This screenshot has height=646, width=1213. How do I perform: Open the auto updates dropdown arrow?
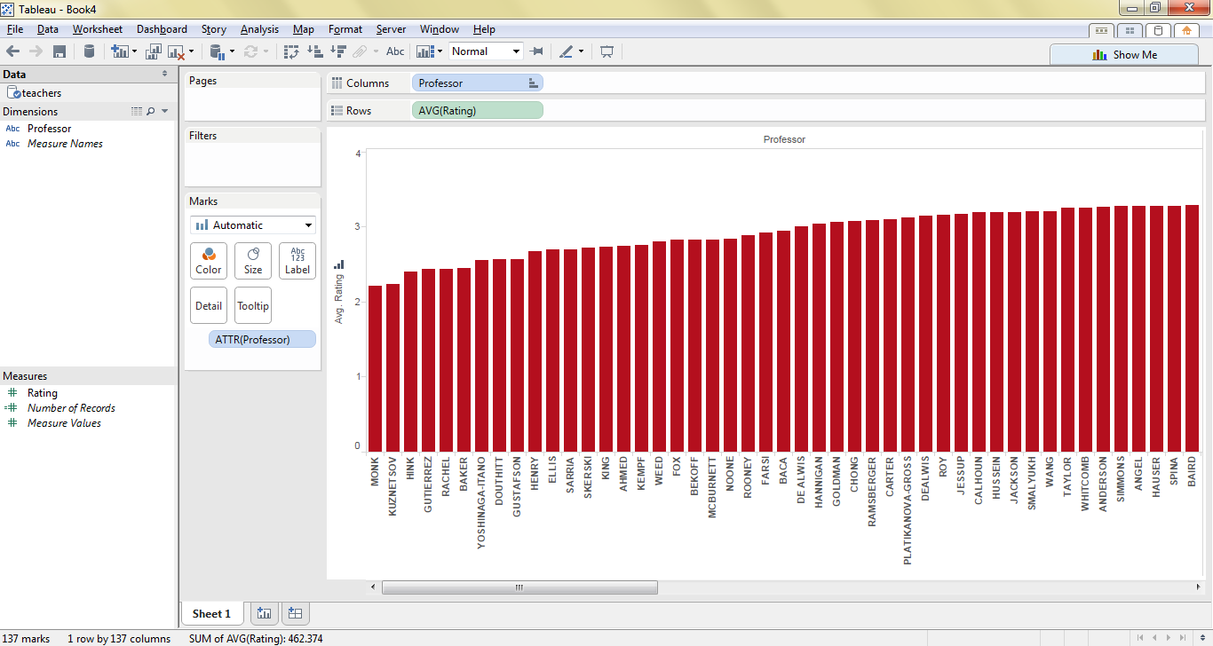(x=232, y=51)
